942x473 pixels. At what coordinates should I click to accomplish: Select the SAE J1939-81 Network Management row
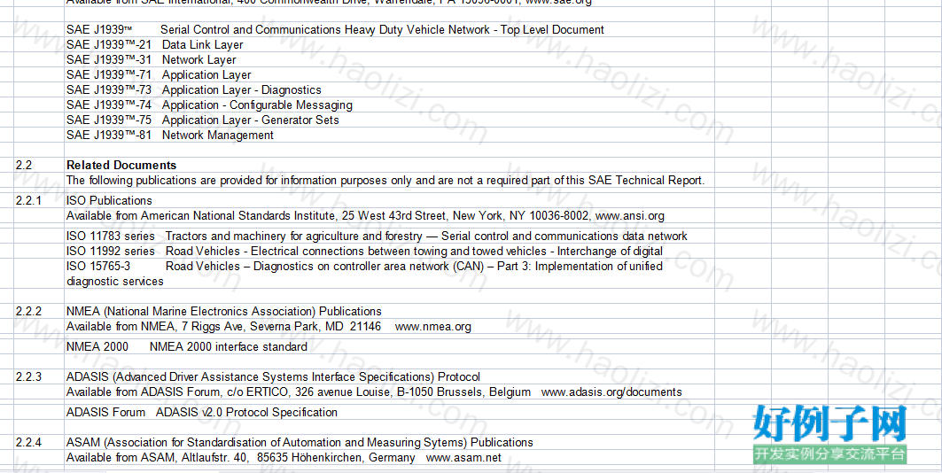pyautogui.click(x=170, y=135)
